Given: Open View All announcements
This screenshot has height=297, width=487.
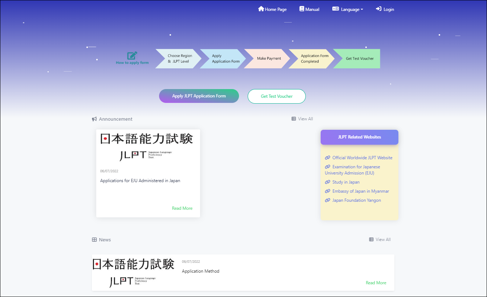Looking at the screenshot, I should coord(302,119).
